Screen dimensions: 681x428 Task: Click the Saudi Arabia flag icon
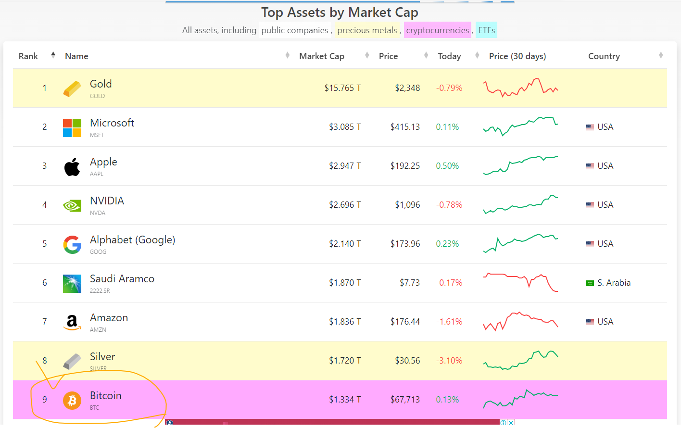(x=590, y=283)
